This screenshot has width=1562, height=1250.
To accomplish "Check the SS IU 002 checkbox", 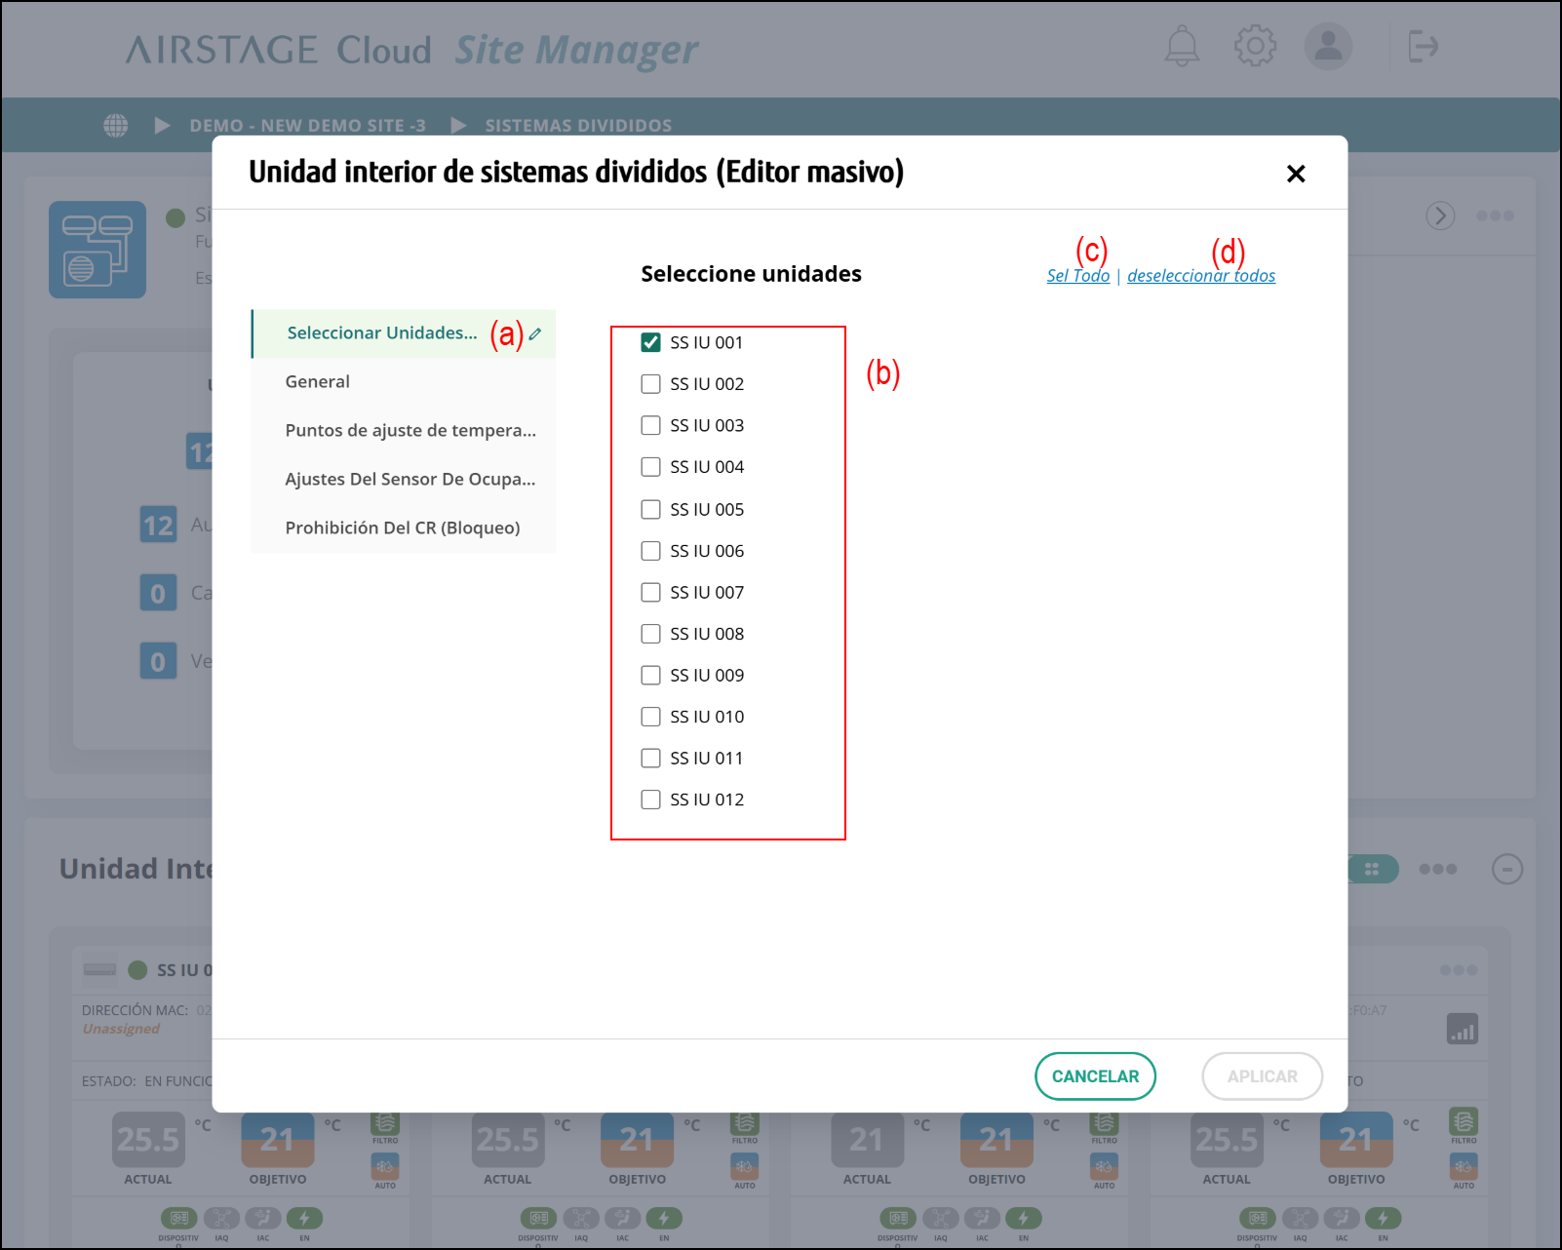I will point(650,384).
